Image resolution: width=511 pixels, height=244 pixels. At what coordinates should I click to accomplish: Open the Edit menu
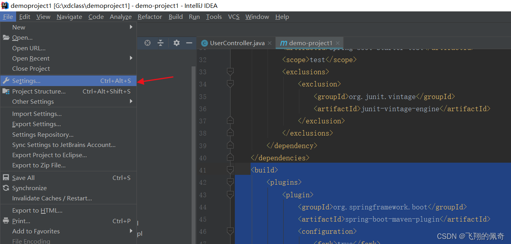click(x=25, y=17)
